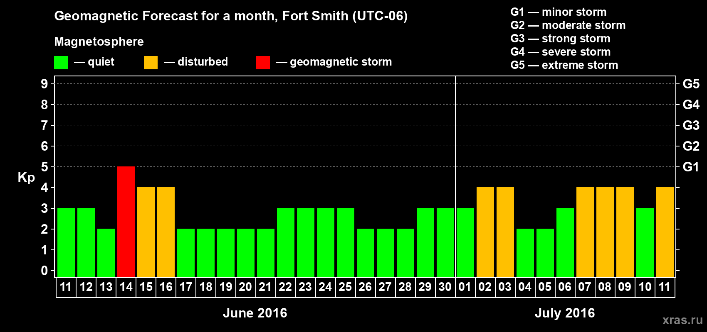This screenshot has height=332, width=707.
Task: Click the date cell 29 in June
Action: click(425, 287)
